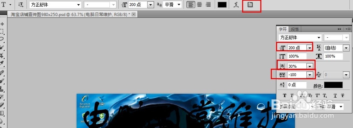Click the baseline shift 0 点 field
The height and width of the screenshot is (128, 353).
coord(297,85)
